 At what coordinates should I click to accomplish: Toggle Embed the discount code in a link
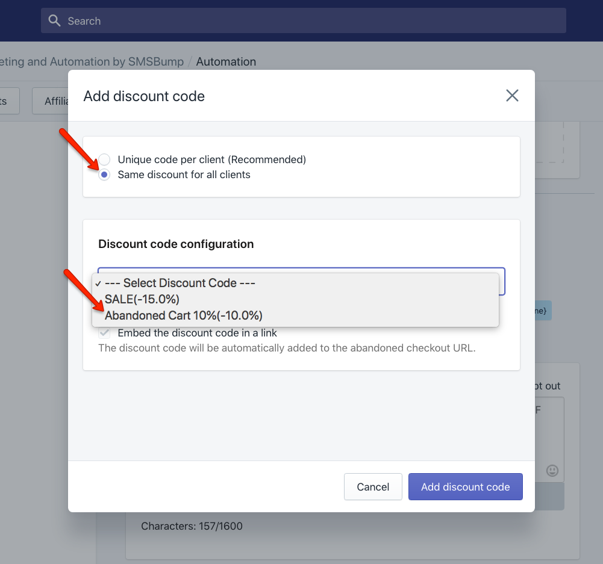104,333
